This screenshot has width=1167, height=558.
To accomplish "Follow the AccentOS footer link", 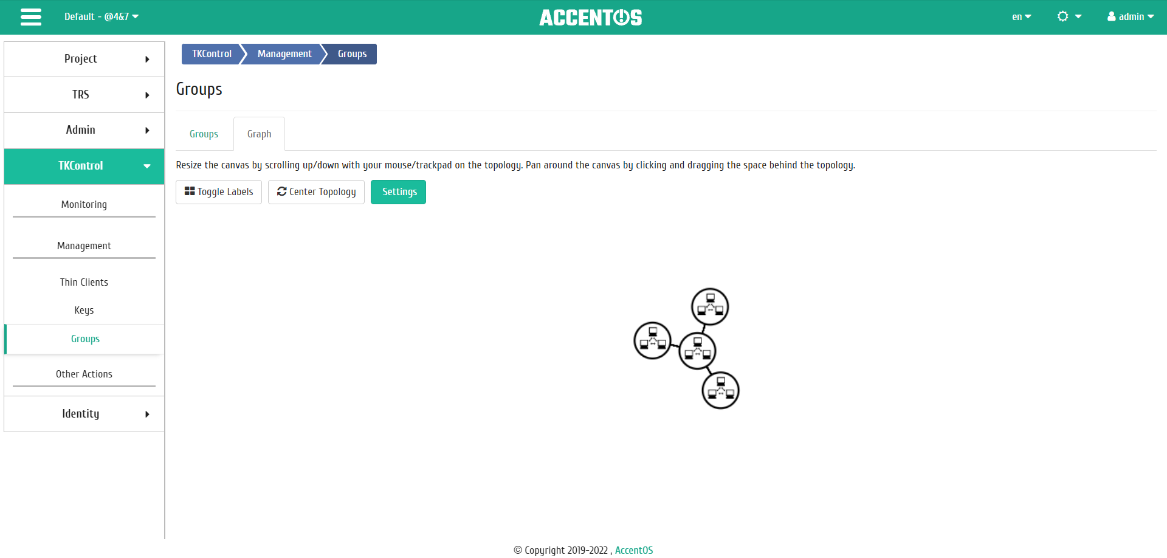I will (x=634, y=550).
